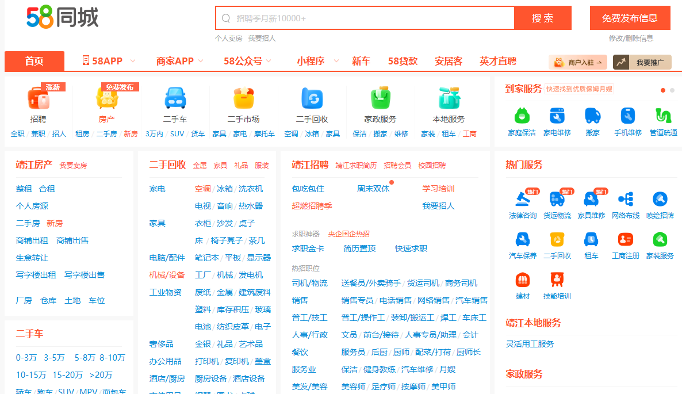Click the 免费发布信息 button

pyautogui.click(x=630, y=18)
